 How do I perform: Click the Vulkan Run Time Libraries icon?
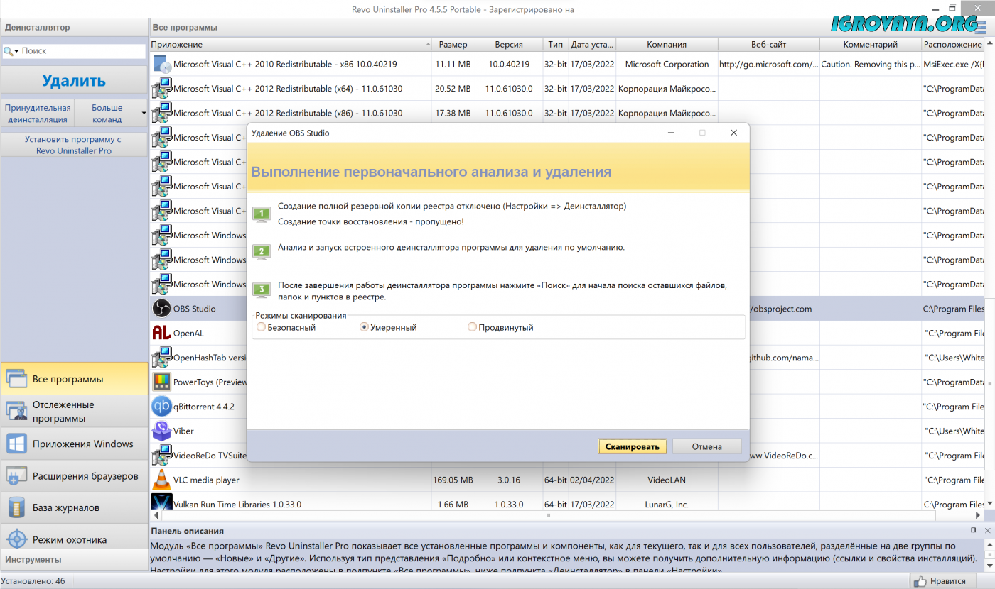click(161, 504)
